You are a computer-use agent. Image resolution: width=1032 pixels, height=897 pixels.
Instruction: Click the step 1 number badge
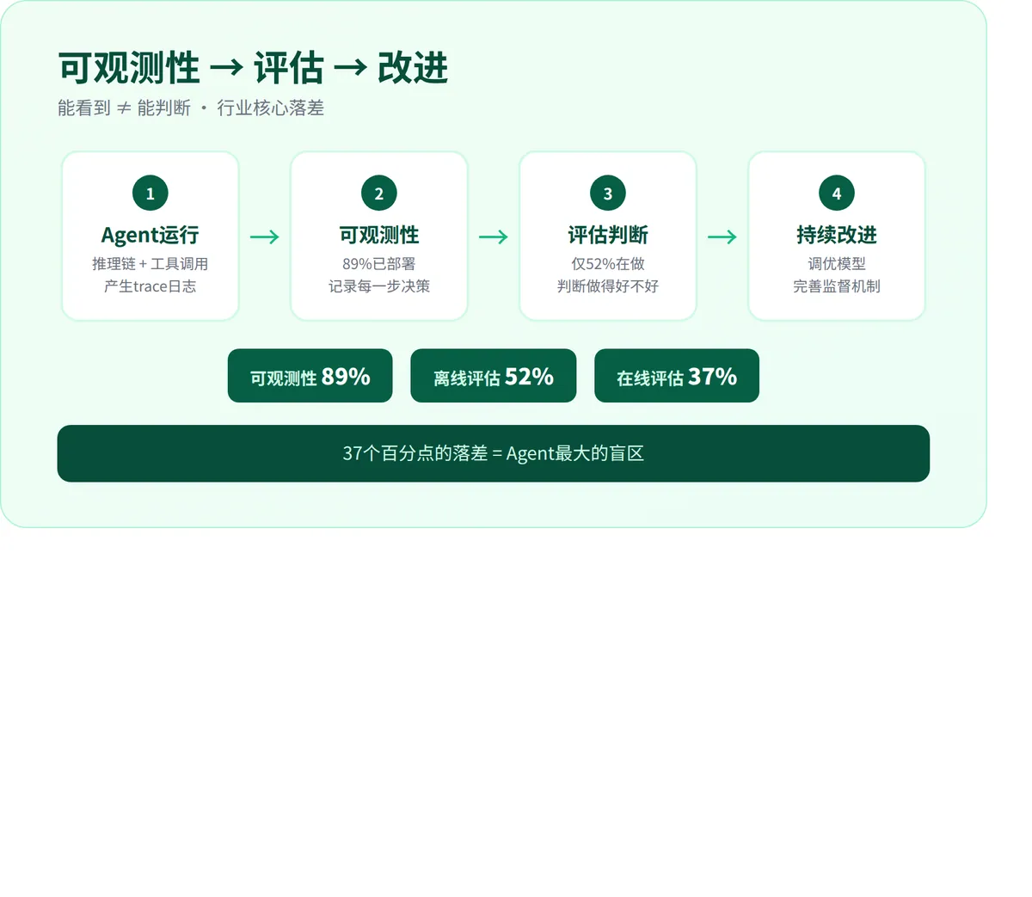click(150, 194)
